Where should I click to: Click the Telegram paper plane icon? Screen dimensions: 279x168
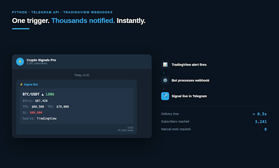165,96
